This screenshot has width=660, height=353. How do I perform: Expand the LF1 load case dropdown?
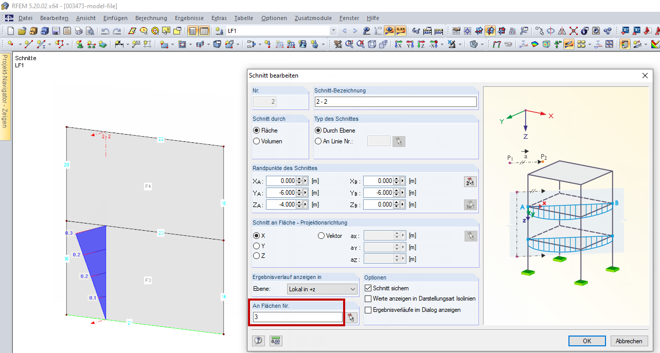coord(333,31)
